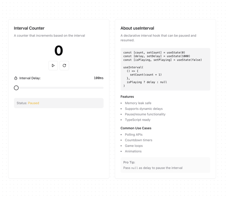Click the 100ms delay value
The width and height of the screenshot is (227, 197).
[99, 78]
